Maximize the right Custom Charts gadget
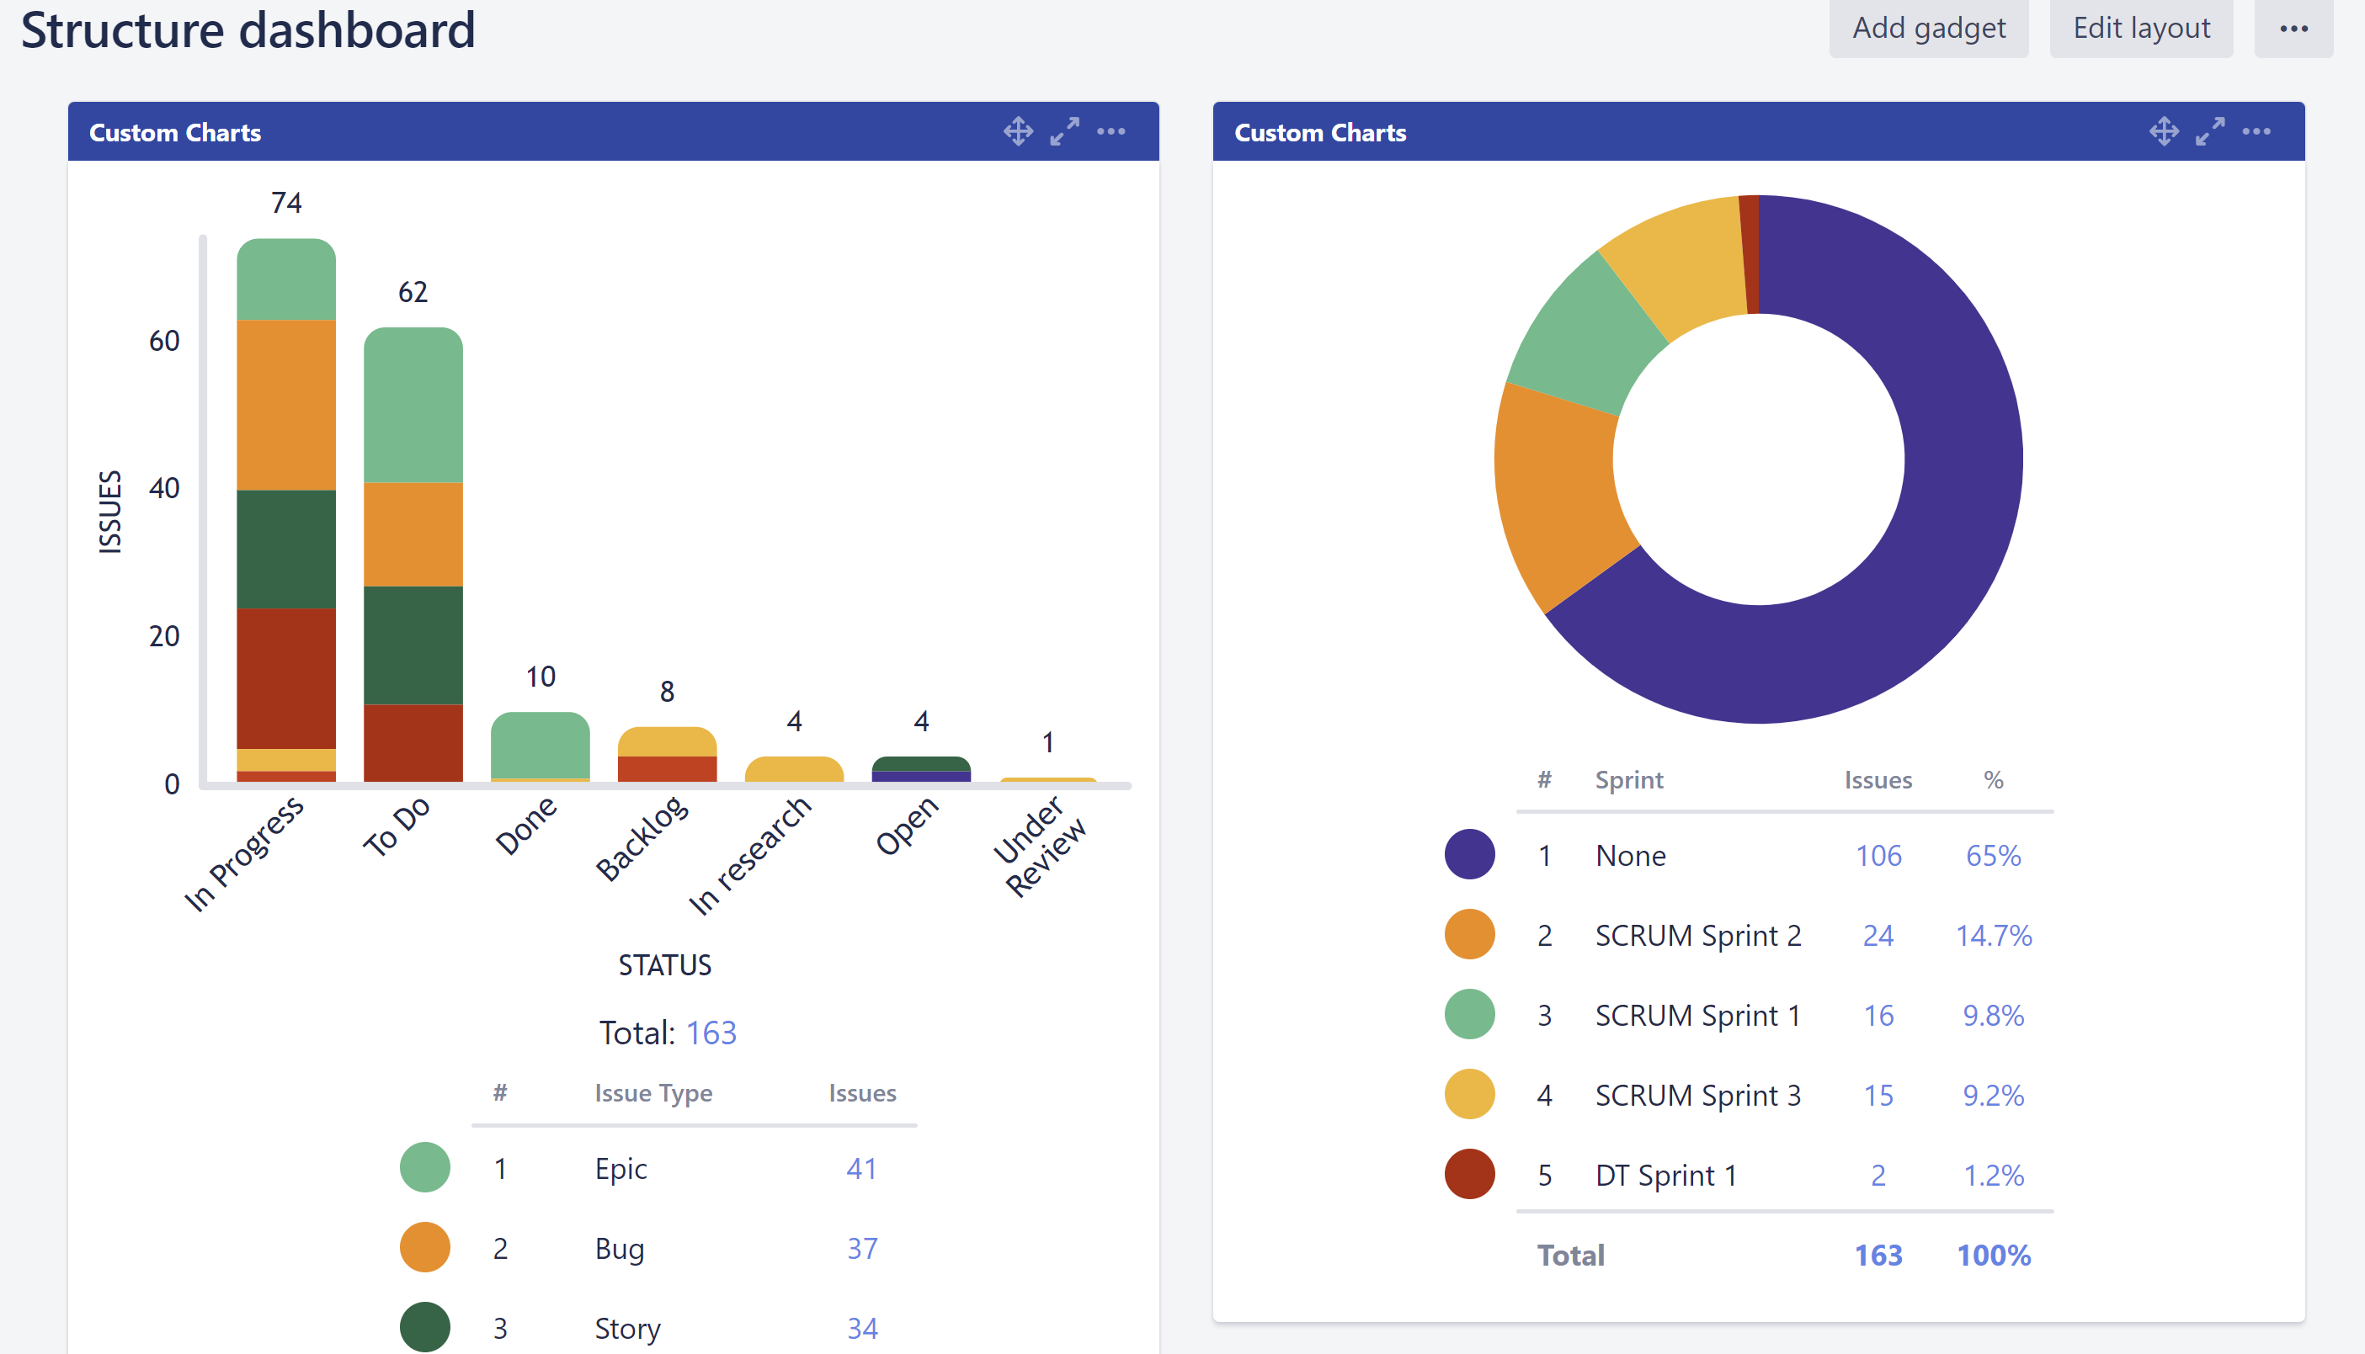Image resolution: width=2365 pixels, height=1354 pixels. (2209, 131)
